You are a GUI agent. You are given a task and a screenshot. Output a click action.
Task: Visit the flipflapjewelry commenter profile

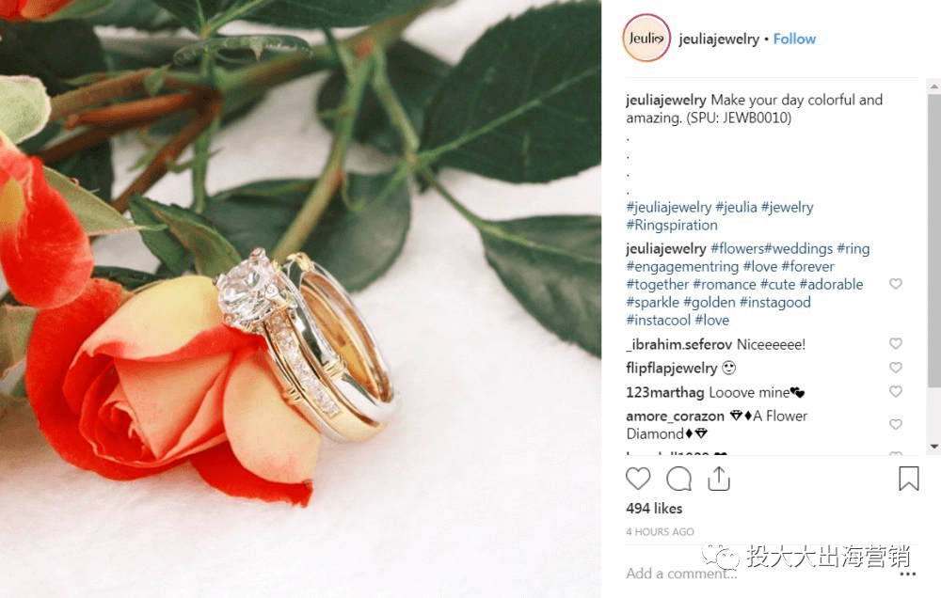[x=671, y=368]
